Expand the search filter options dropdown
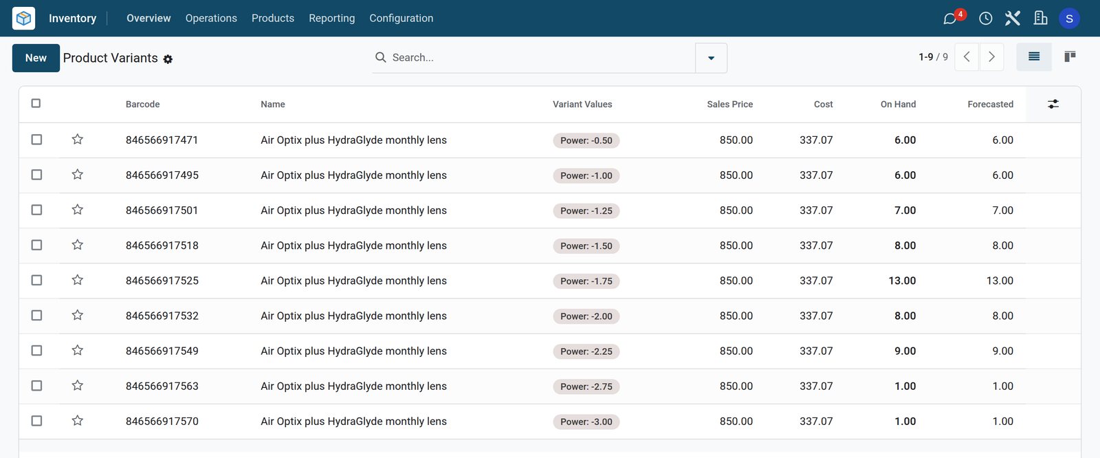 click(711, 58)
